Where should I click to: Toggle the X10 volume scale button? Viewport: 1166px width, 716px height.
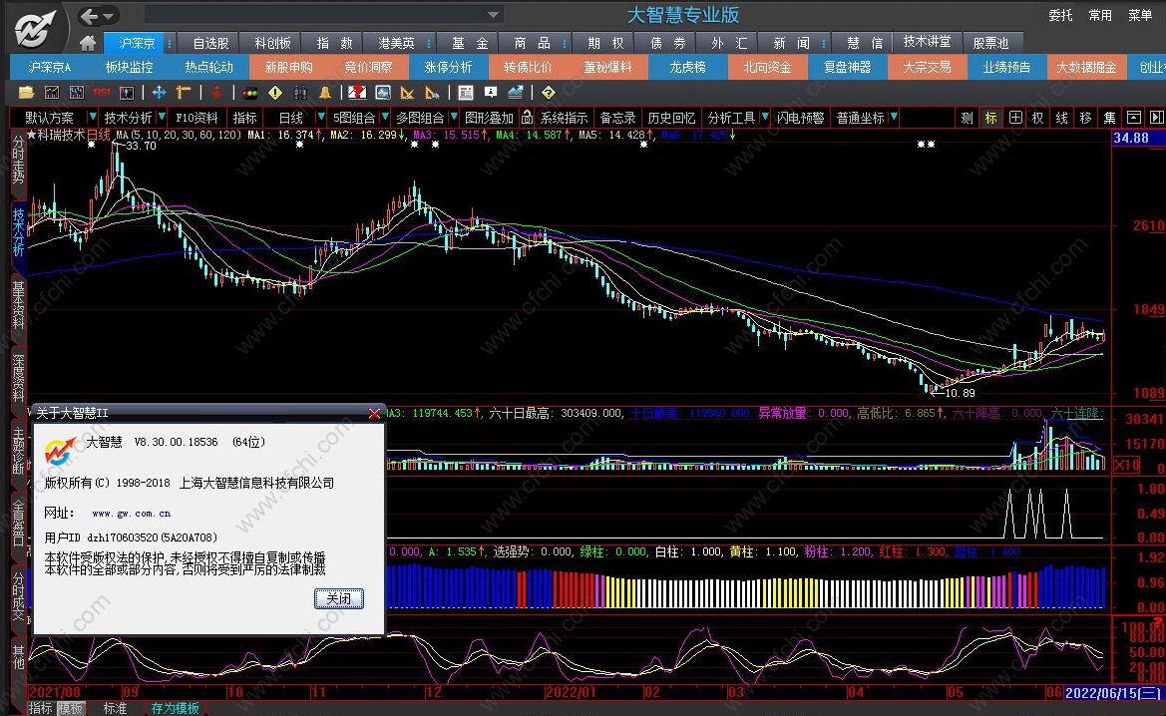(x=1126, y=465)
